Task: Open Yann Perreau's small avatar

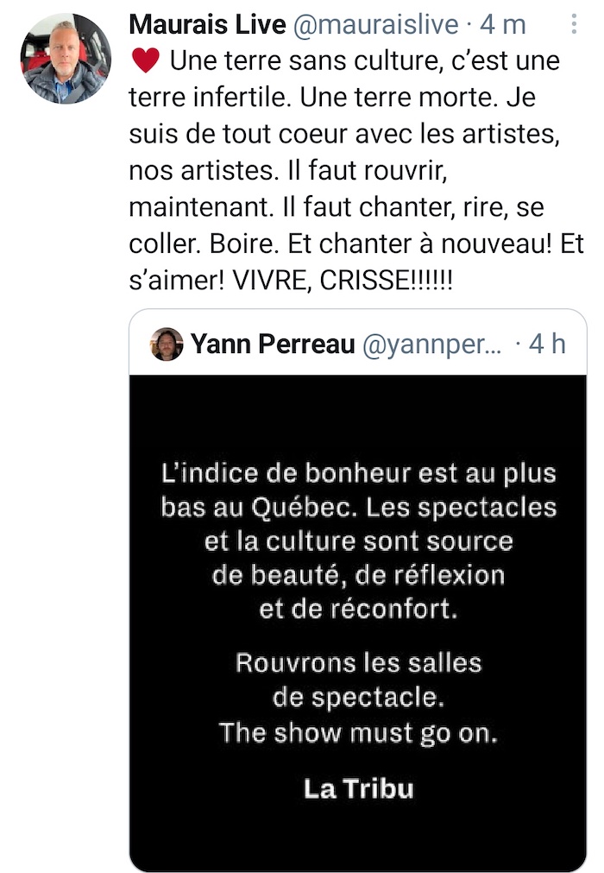Action: pyautogui.click(x=167, y=344)
